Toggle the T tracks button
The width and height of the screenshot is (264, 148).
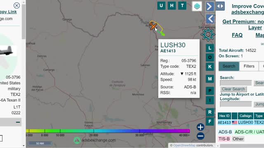coord(182,6)
